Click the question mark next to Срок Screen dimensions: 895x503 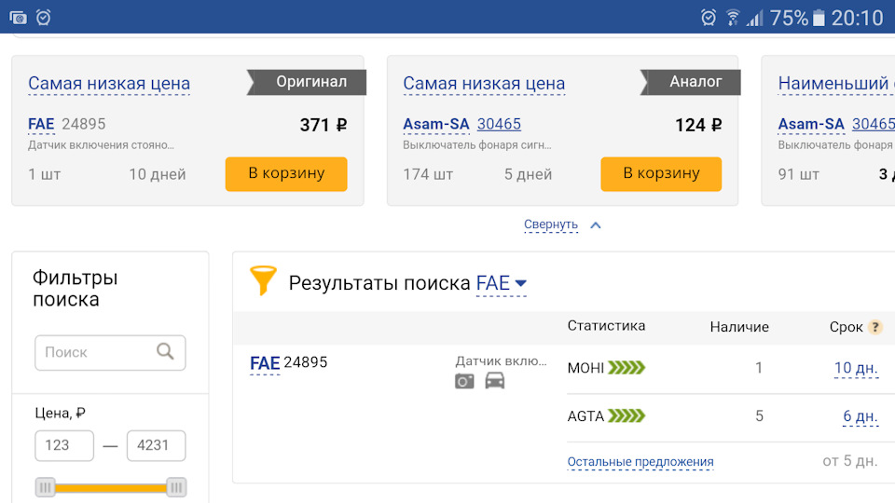(874, 327)
